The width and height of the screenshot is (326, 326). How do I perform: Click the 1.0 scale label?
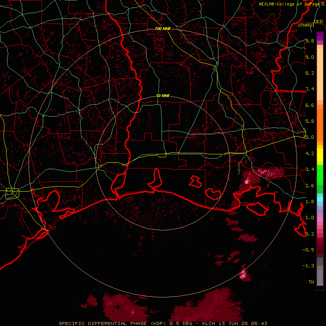pyautogui.click(x=310, y=218)
